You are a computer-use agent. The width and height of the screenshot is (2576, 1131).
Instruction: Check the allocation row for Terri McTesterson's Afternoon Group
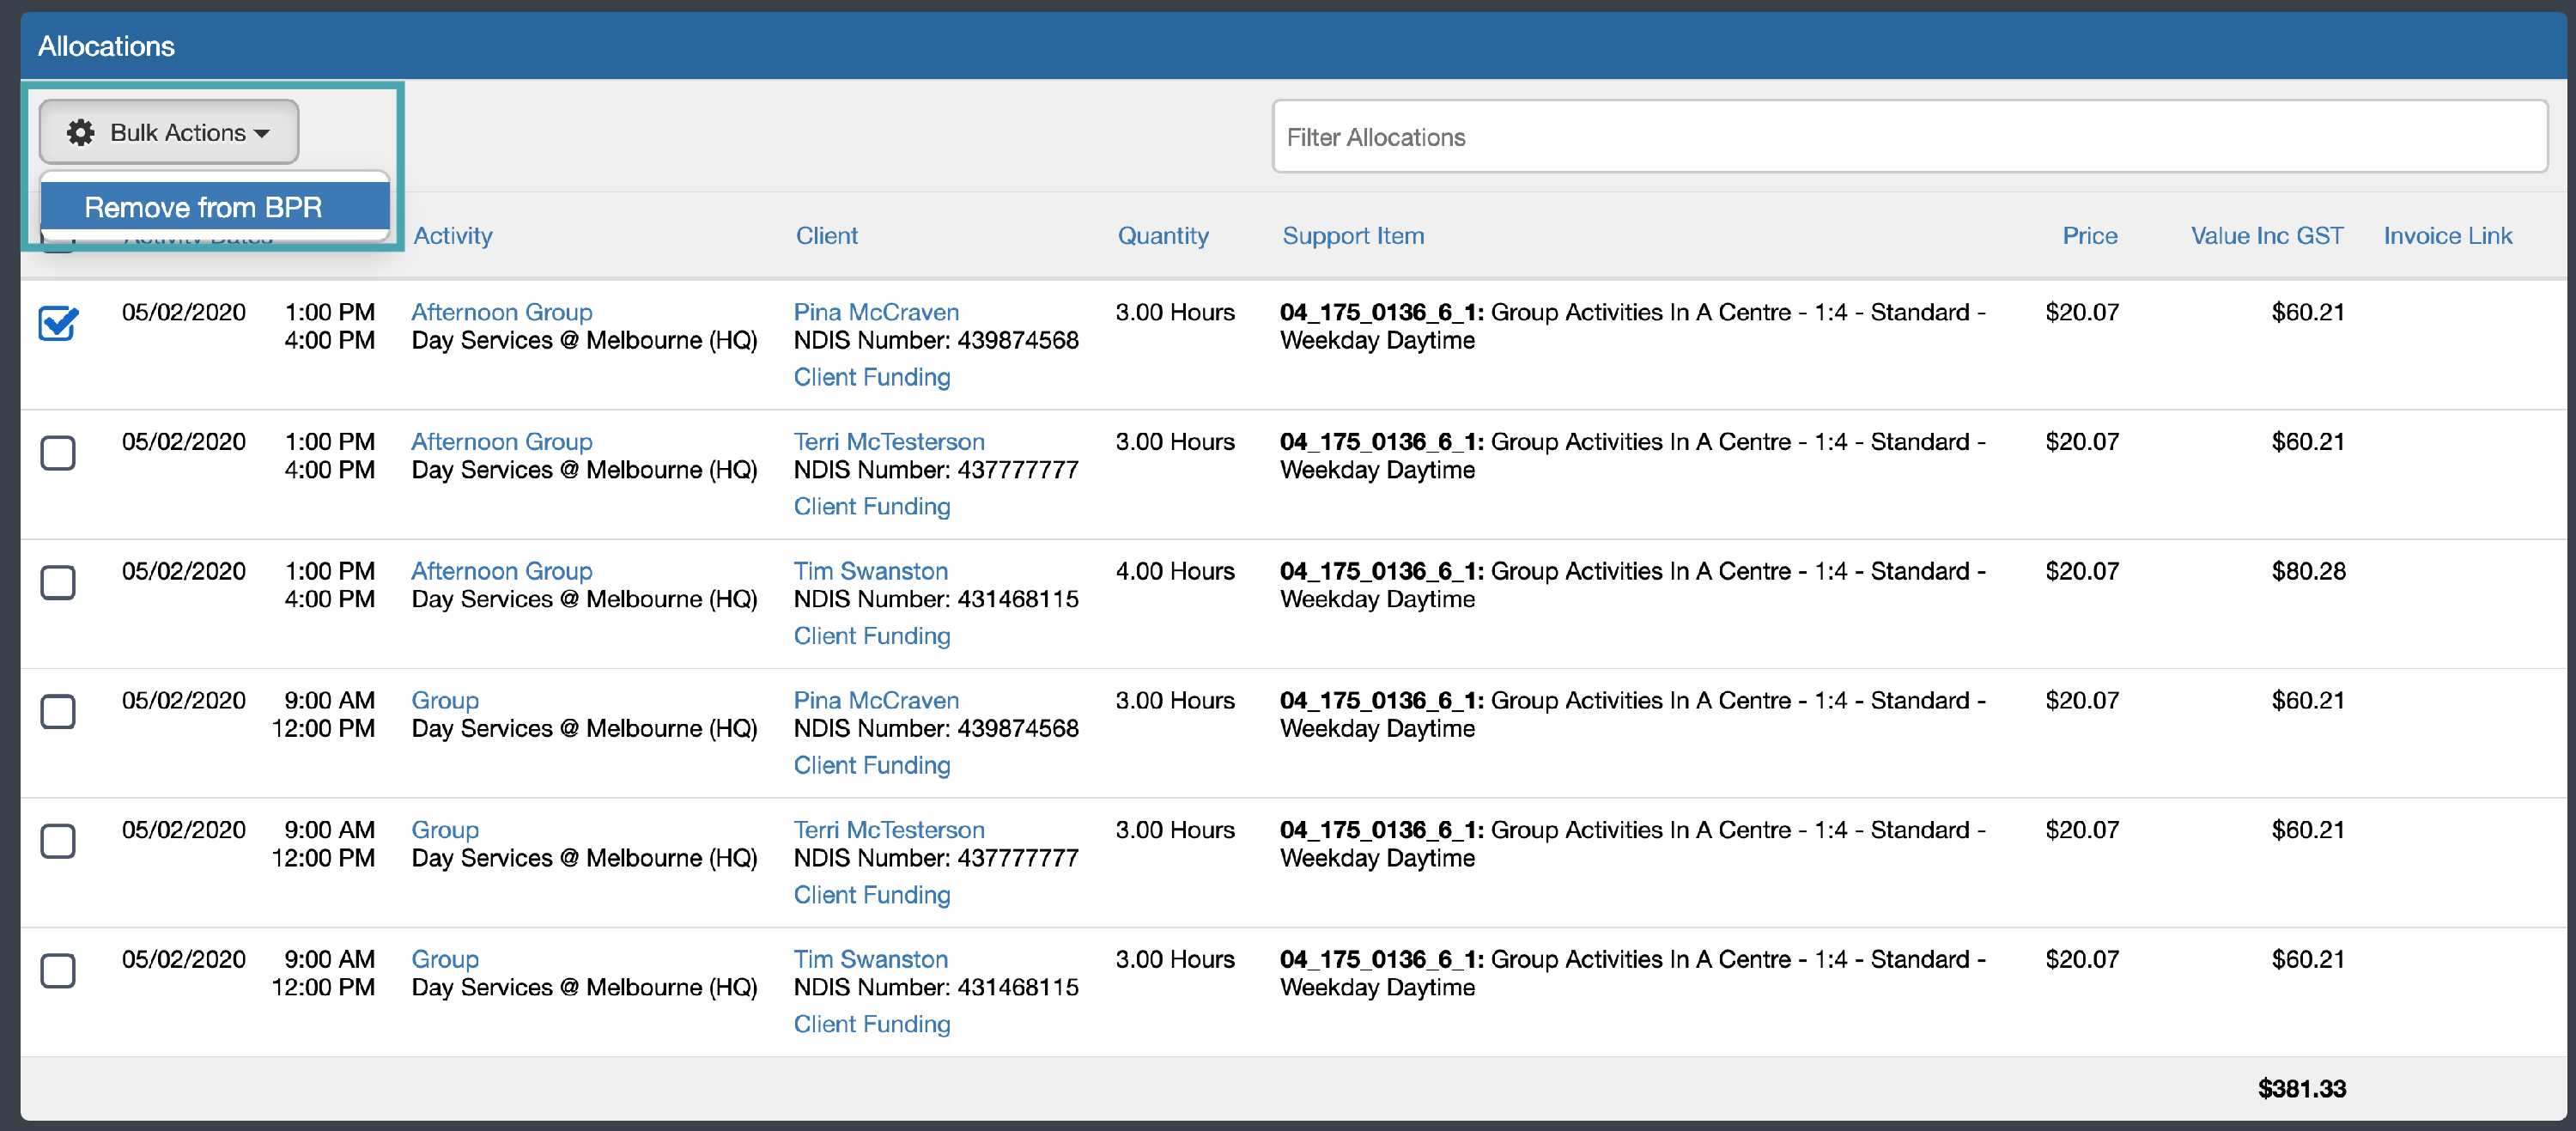[59, 453]
